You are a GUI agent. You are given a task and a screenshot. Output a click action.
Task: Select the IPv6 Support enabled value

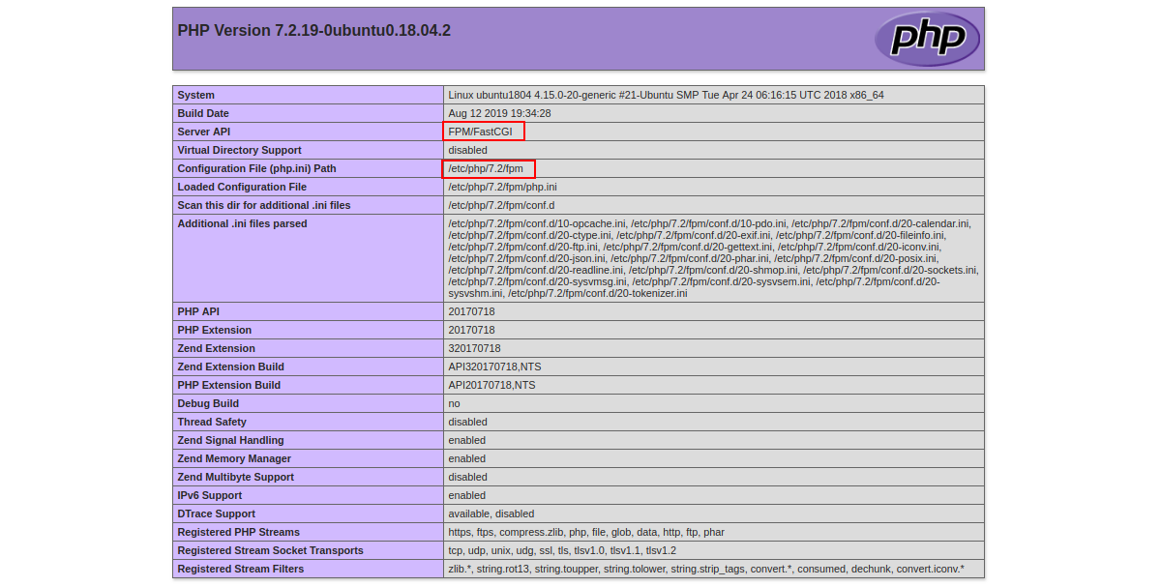[x=466, y=495]
